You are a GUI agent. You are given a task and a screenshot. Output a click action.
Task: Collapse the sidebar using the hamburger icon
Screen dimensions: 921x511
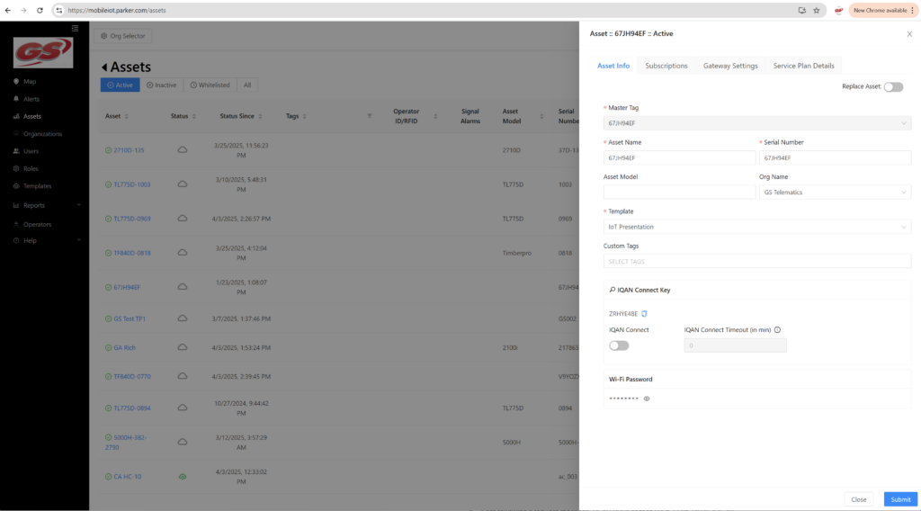point(75,28)
